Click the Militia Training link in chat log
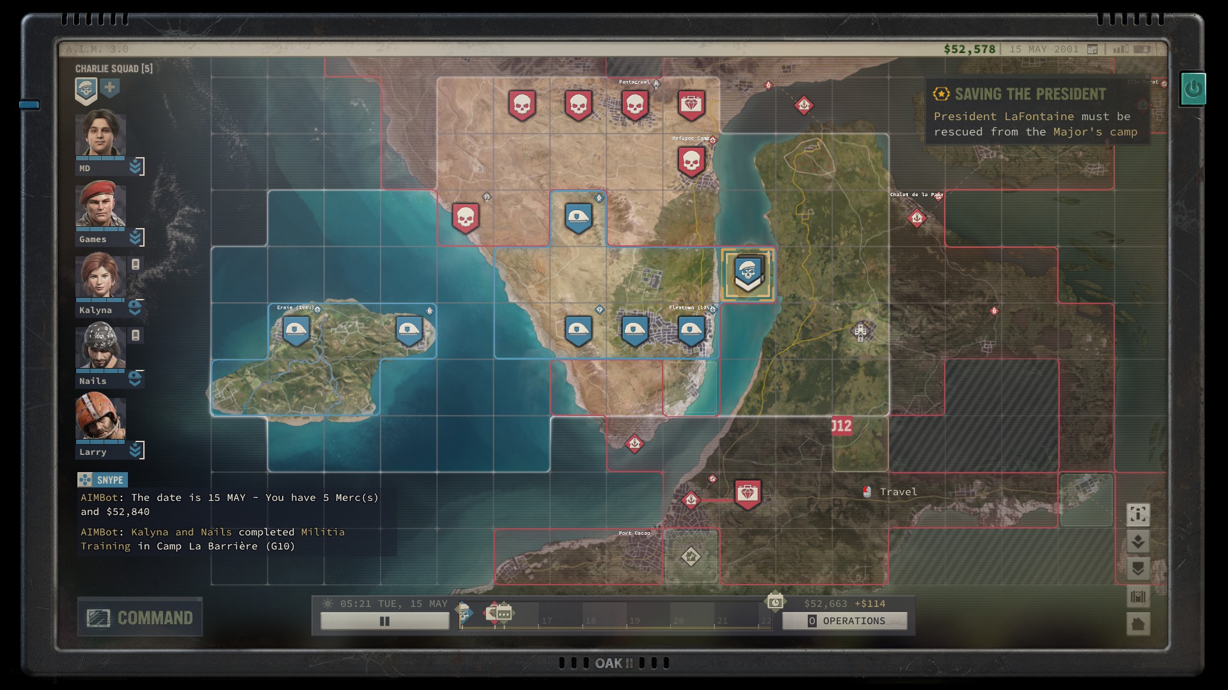Image resolution: width=1228 pixels, height=690 pixels. [212, 539]
